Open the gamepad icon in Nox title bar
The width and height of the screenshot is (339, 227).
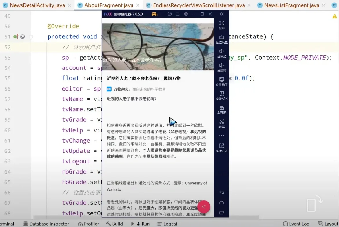(x=154, y=14)
